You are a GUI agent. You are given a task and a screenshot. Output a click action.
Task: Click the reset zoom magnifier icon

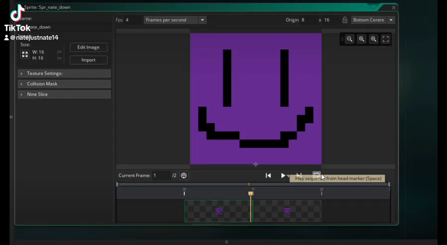[362, 39]
